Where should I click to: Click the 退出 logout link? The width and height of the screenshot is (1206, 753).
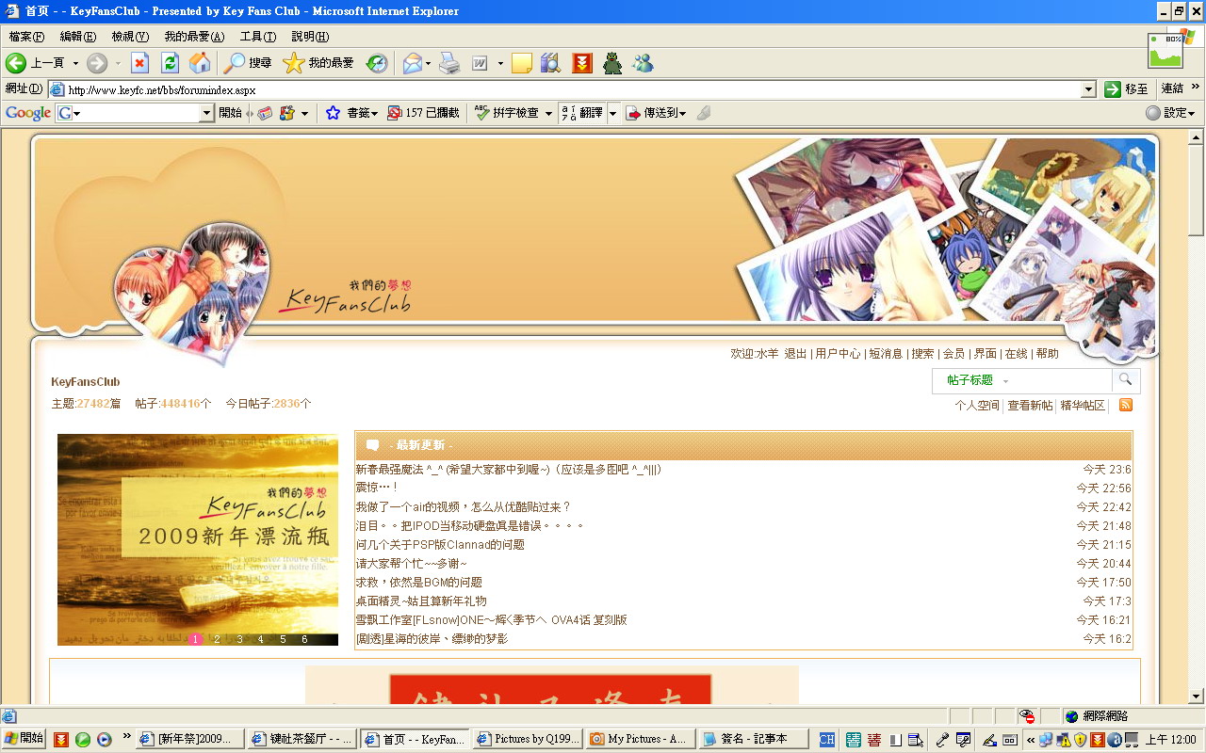click(795, 354)
